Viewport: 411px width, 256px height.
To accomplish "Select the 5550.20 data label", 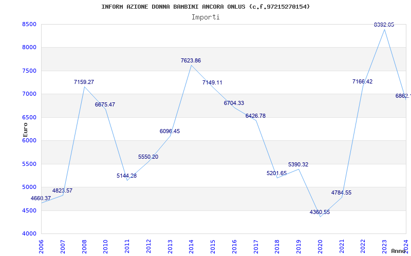I will click(148, 157).
